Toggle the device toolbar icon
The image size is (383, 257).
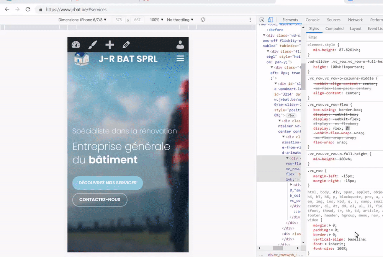click(x=270, y=20)
